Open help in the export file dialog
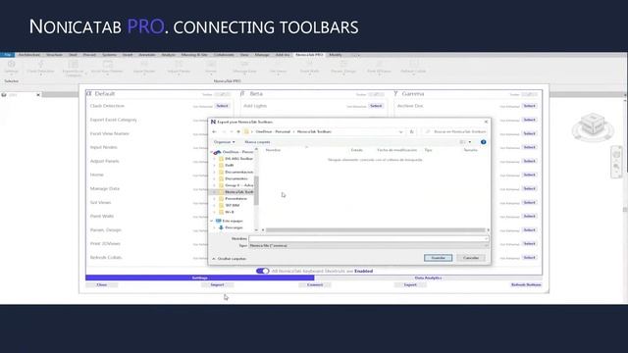The height and width of the screenshot is (353, 628). click(484, 142)
